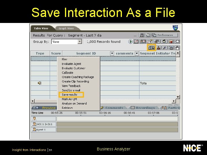This screenshot has width=207, height=155.
Task: Click the save interaction toolbar icon
Action: tap(152, 48)
